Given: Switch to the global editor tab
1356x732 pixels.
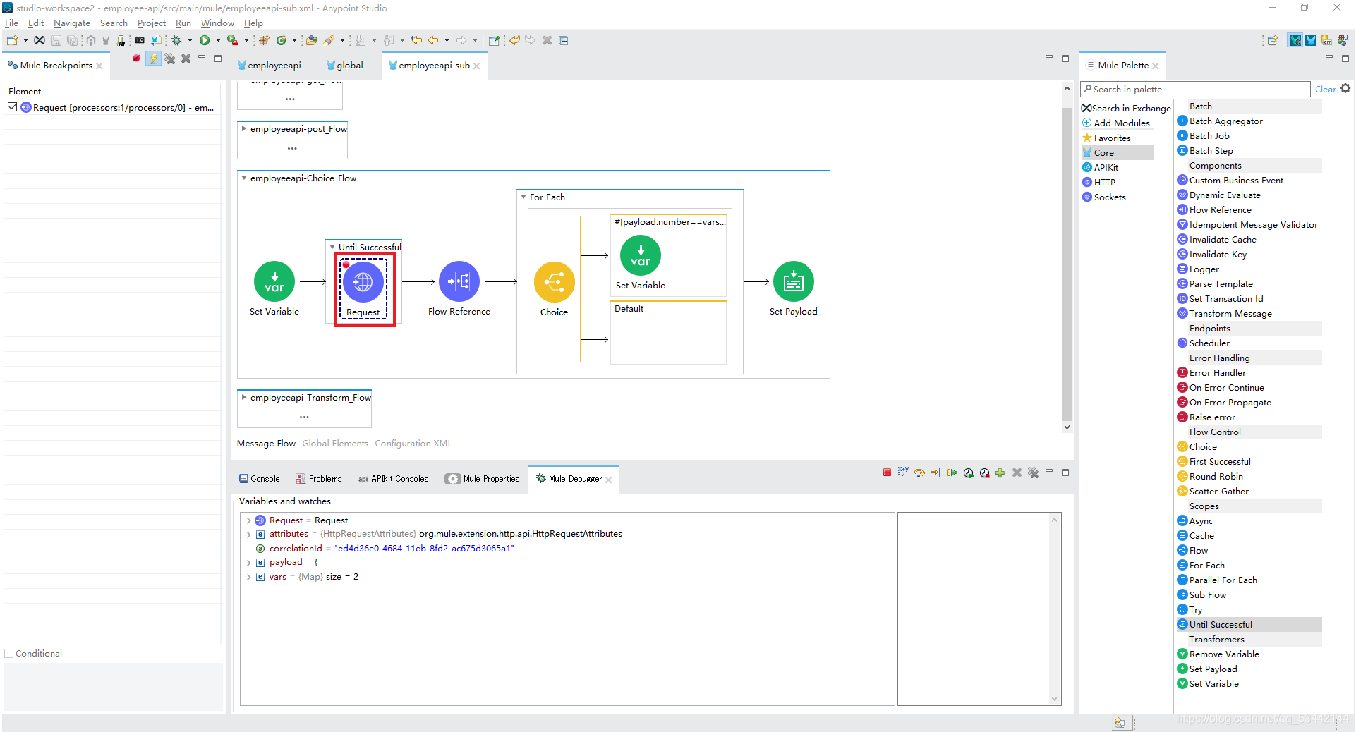Looking at the screenshot, I should point(344,65).
